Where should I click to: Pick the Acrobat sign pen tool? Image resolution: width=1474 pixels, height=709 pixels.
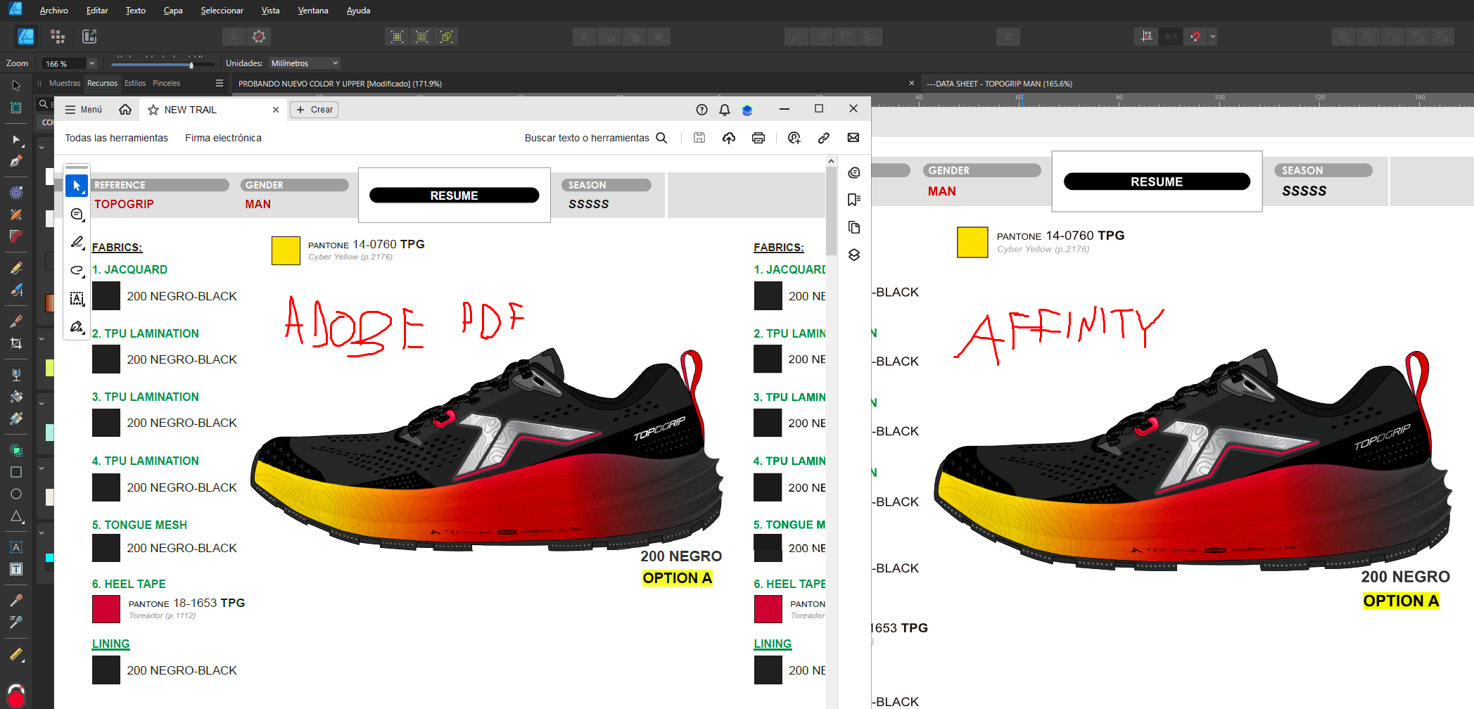77,326
